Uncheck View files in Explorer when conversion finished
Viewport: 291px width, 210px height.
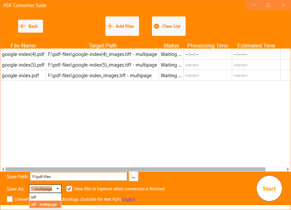pyautogui.click(x=69, y=189)
